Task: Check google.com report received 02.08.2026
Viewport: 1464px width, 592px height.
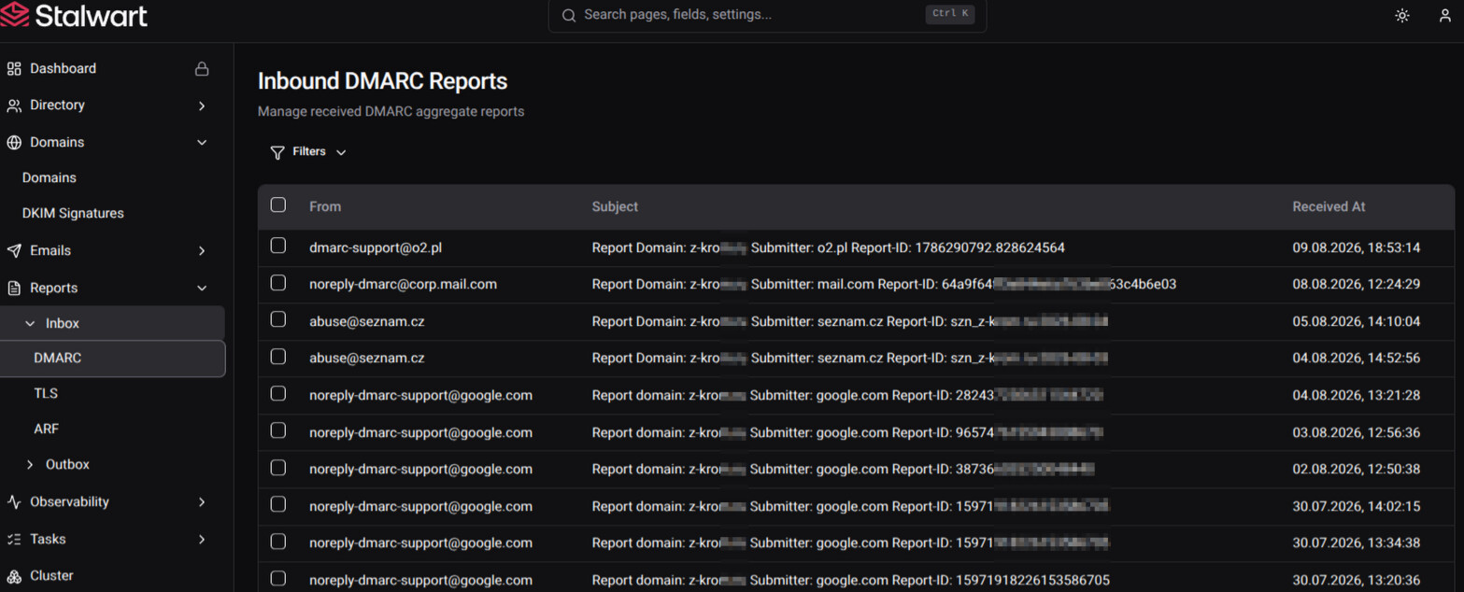Action: point(278,467)
